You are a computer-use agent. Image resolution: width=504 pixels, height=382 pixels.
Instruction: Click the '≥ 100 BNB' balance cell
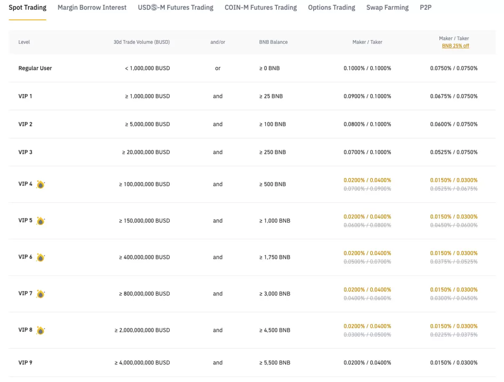[273, 124]
